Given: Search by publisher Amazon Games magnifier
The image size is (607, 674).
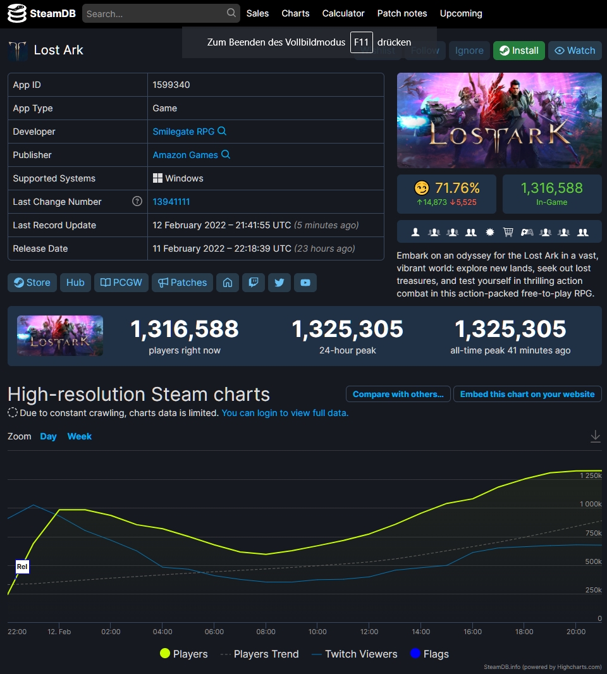Looking at the screenshot, I should tap(226, 154).
